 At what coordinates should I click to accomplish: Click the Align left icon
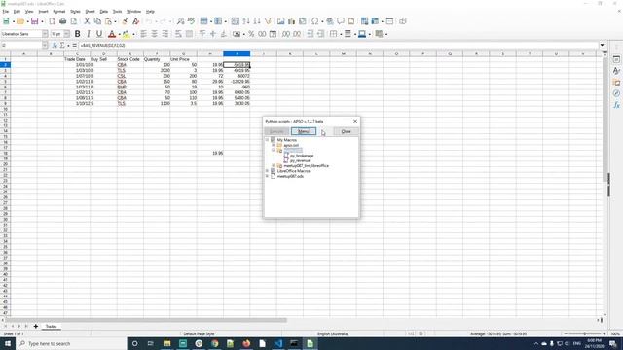[143, 34]
